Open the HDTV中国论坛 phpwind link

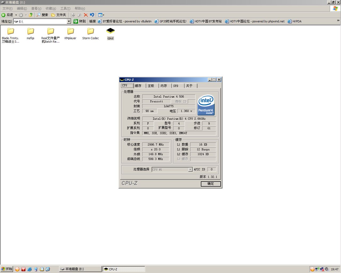[x=255, y=21]
